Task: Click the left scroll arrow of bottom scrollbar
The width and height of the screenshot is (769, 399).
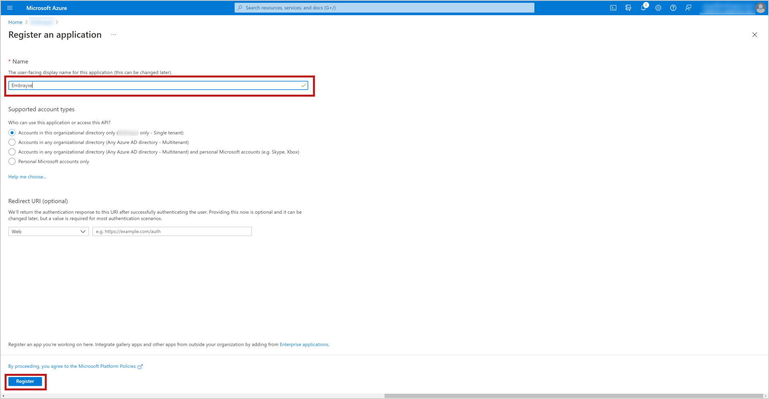Action: [3, 396]
